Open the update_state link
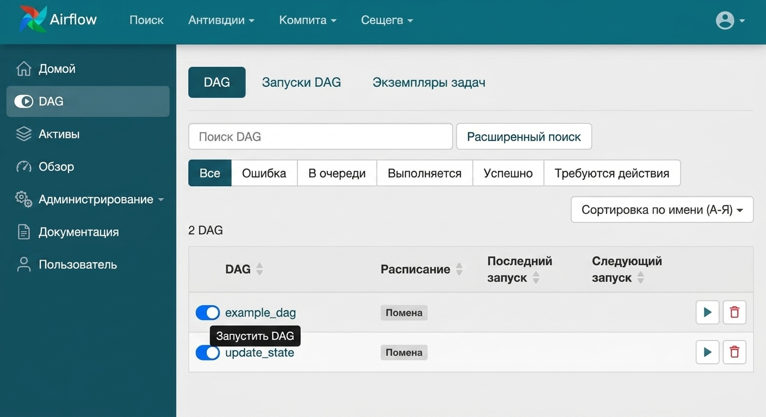This screenshot has height=417, width=766. click(260, 353)
